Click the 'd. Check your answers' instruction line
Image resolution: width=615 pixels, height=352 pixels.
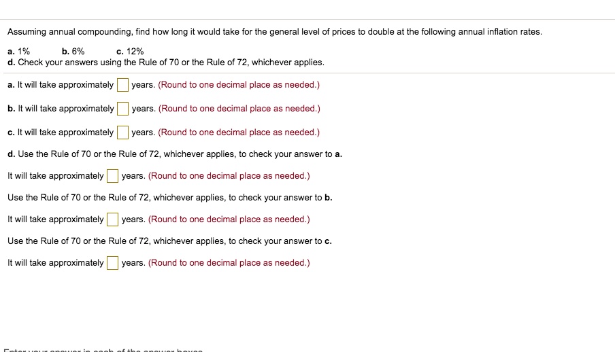[x=166, y=63]
